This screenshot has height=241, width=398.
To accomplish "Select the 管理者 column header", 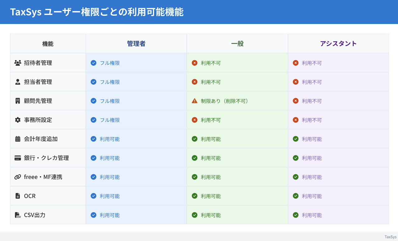I will [136, 44].
